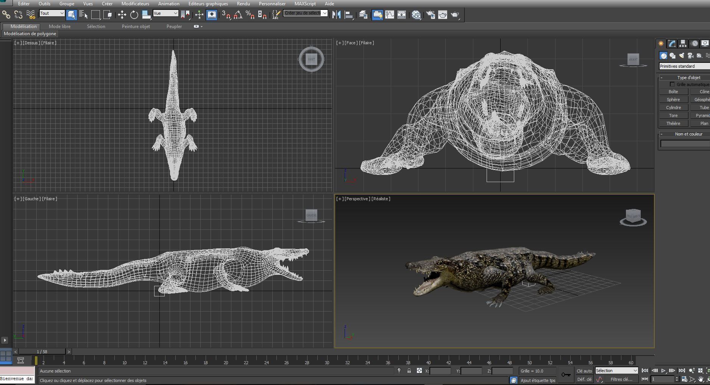Switch to 'Mode libre' ribbon tab

pyautogui.click(x=59, y=26)
